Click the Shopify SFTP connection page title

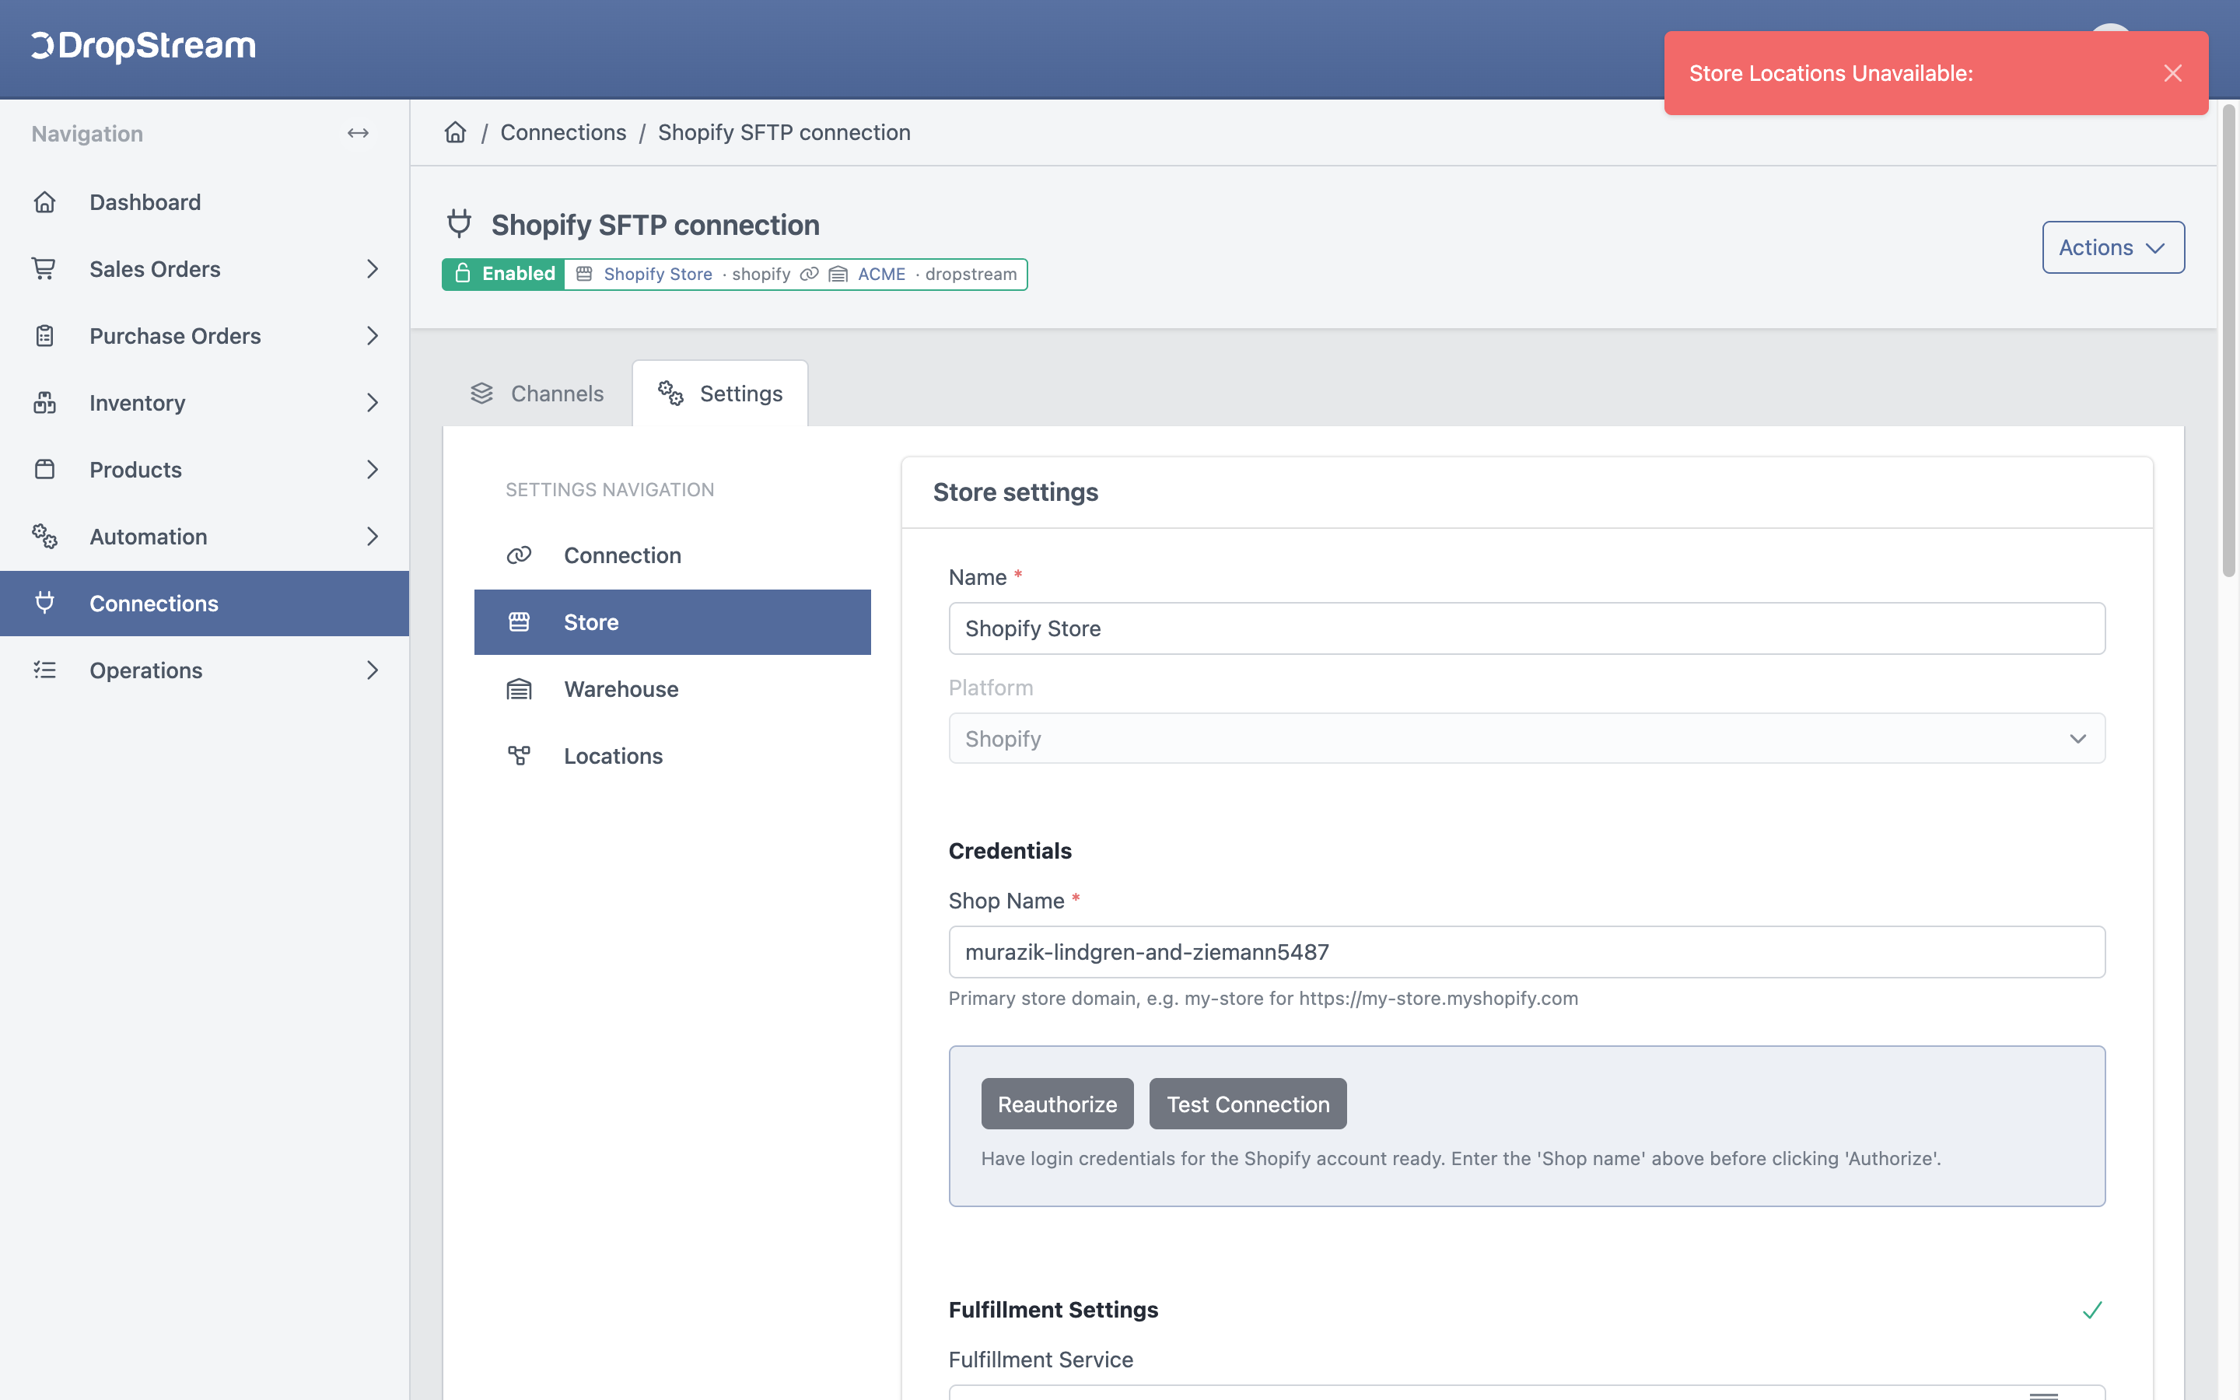(x=656, y=224)
